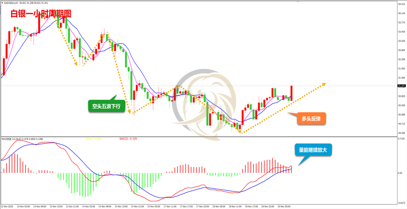Click the 54.140 price axis label
407x209 pixels.
[402, 13]
